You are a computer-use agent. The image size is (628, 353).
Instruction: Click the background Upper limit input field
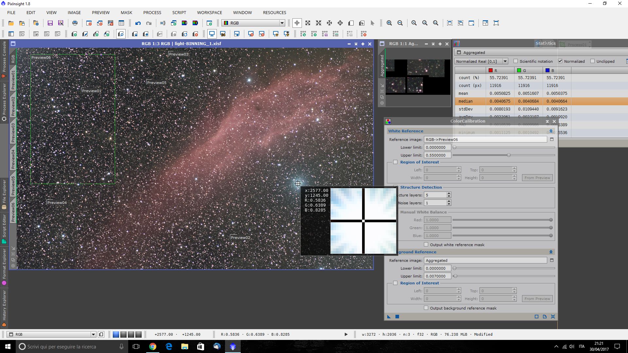[x=437, y=276]
